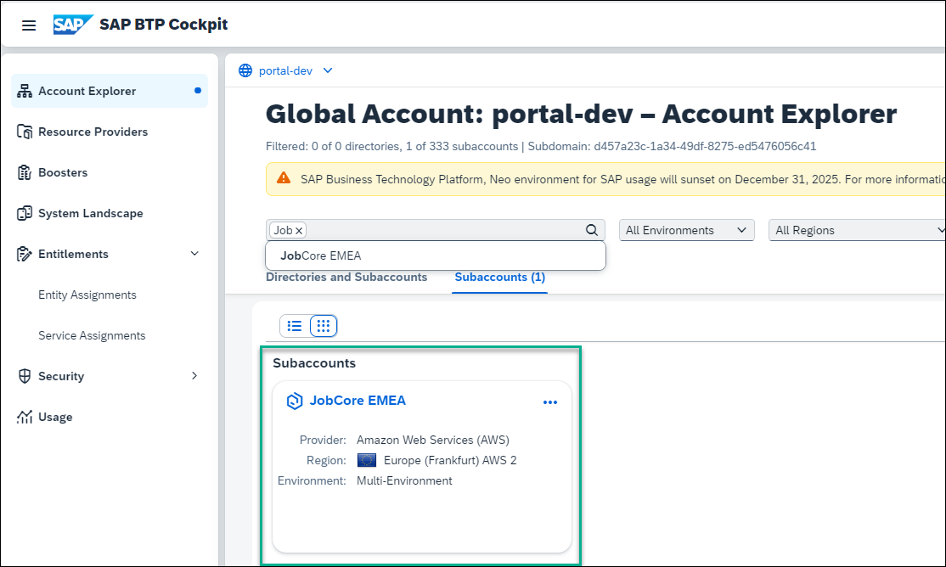Click the System Landscape icon
Viewport: 946px width, 567px height.
point(24,214)
